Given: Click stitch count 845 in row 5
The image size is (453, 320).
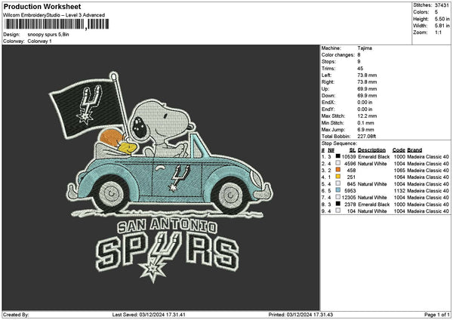Looking at the screenshot, I should tap(351, 184).
